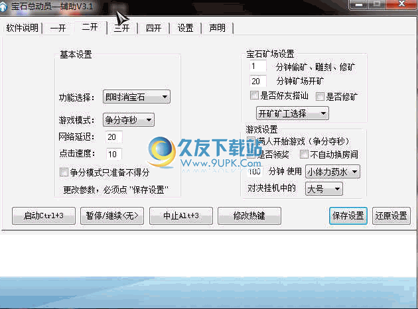Focus the 分钟矿场开矿 minutes field
The width and height of the screenshot is (418, 309).
(x=258, y=81)
